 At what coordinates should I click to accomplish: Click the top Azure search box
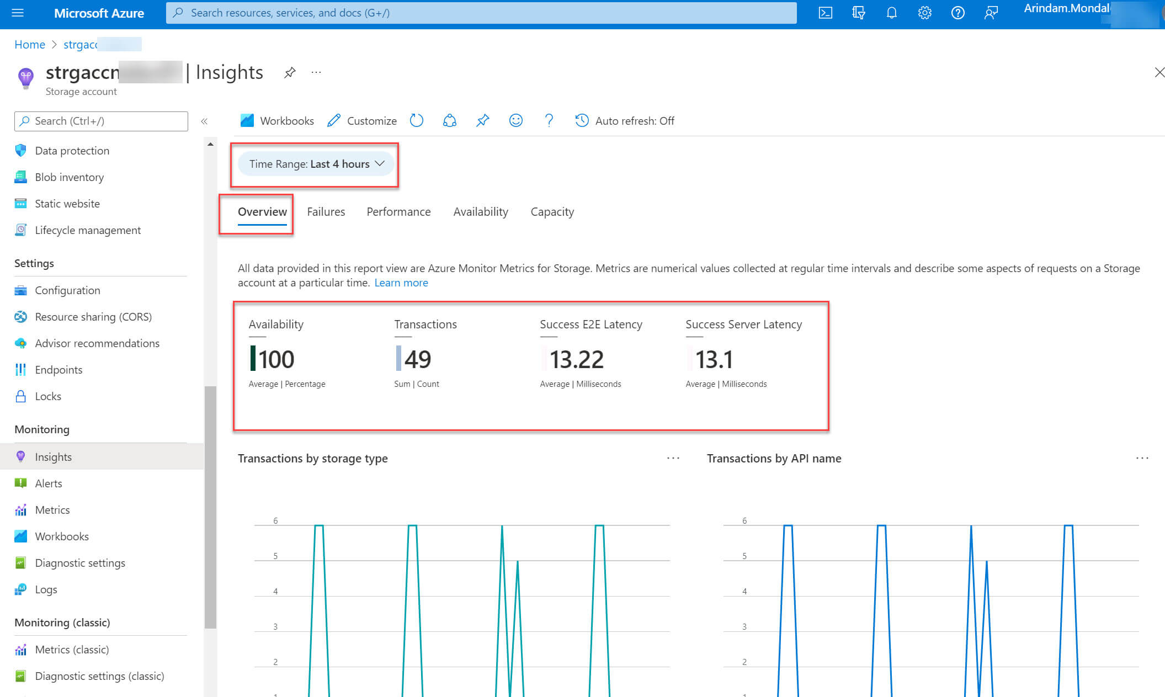click(x=481, y=13)
